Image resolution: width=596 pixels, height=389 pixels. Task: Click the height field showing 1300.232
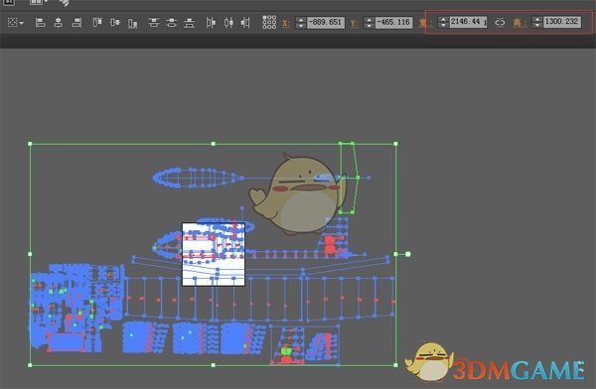click(562, 22)
